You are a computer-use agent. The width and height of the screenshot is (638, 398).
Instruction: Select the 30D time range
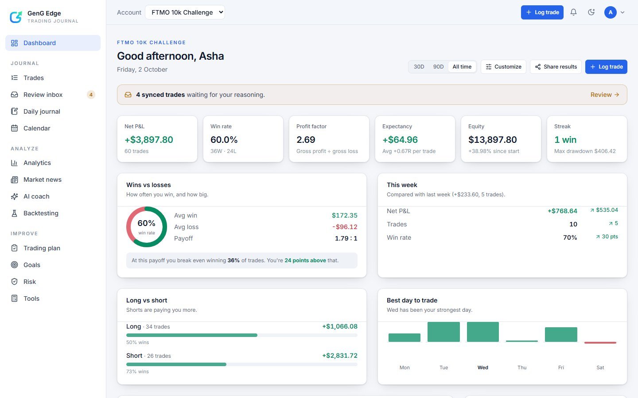click(x=419, y=67)
